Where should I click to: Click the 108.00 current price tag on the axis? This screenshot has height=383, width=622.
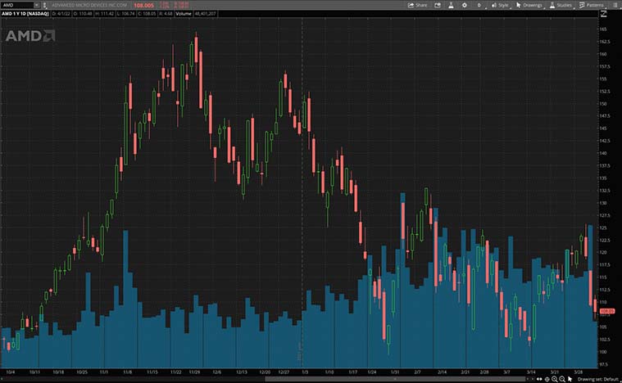[x=607, y=311]
